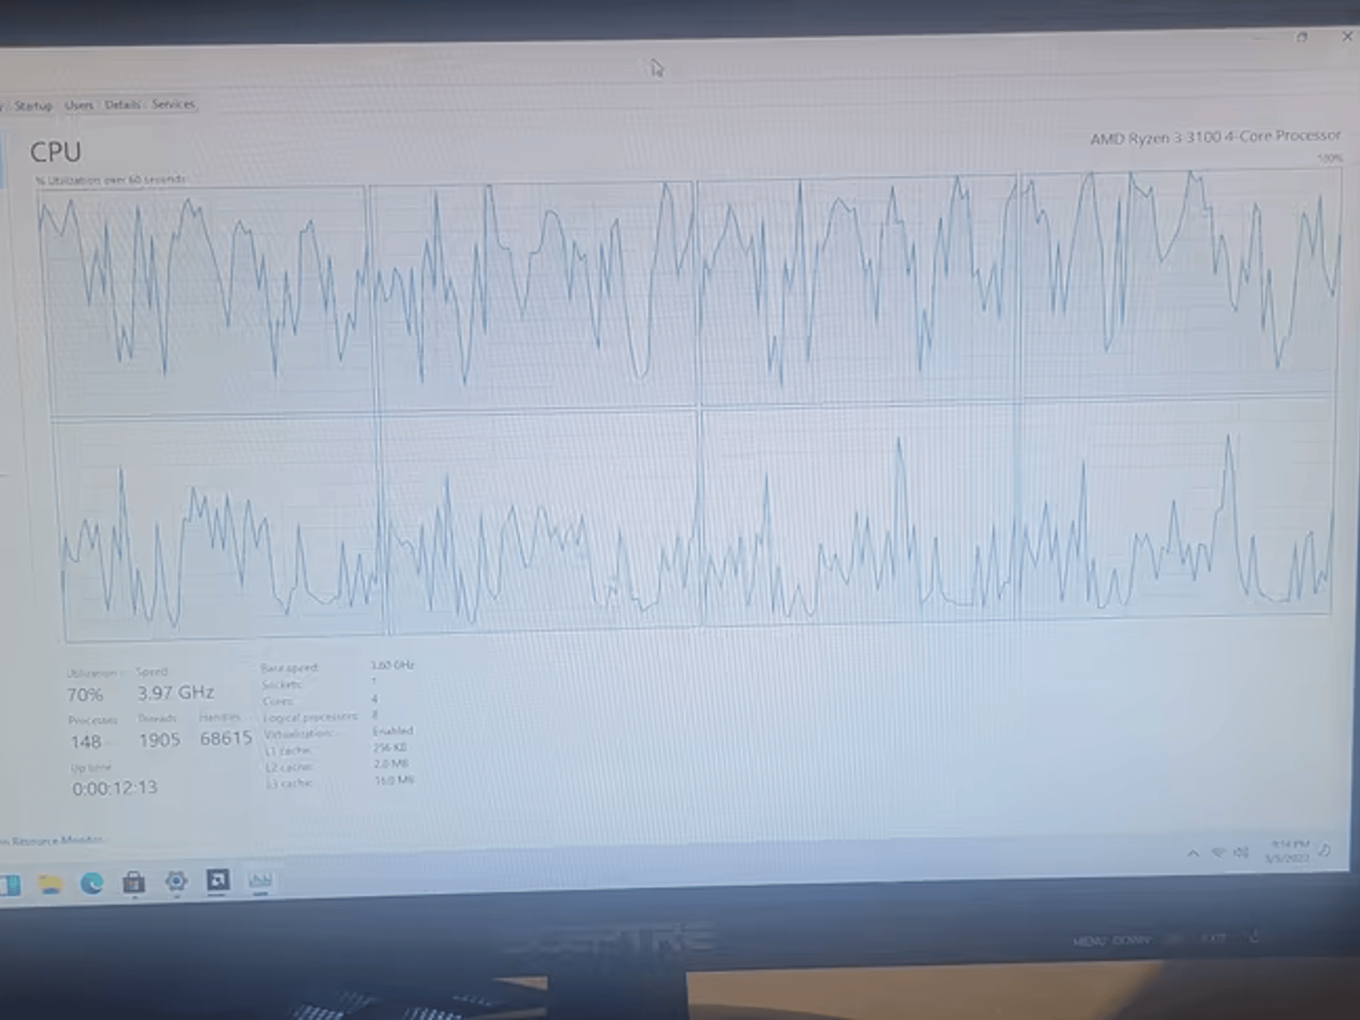The height and width of the screenshot is (1020, 1360).
Task: Switch to the Users tab
Action: point(78,105)
